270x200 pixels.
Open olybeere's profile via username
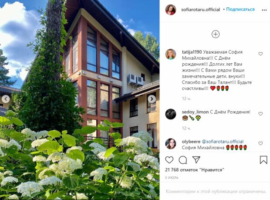point(191,142)
